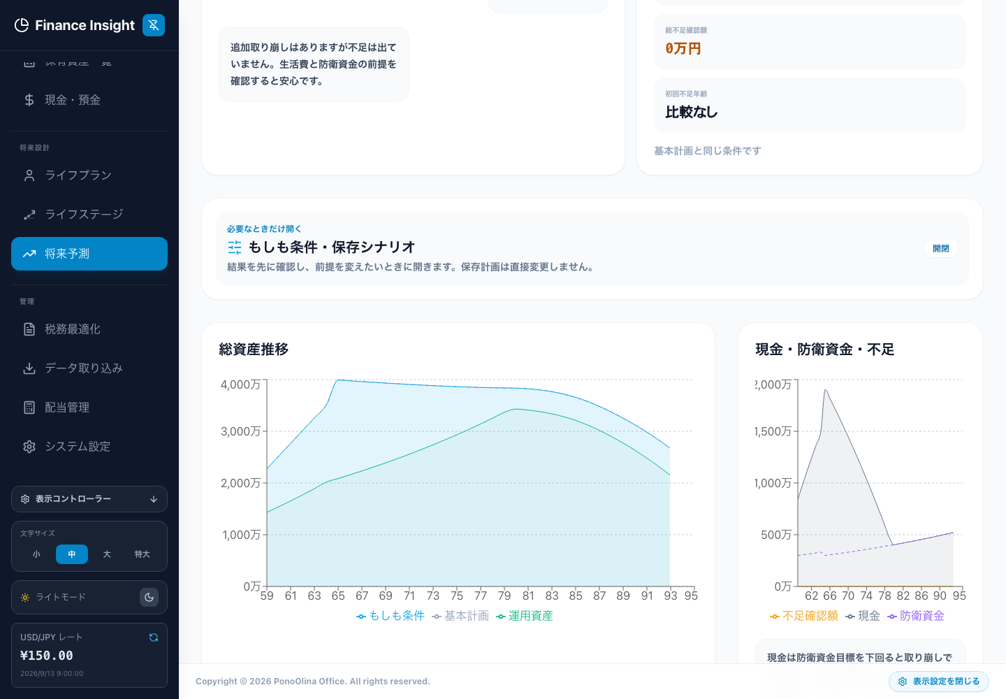Open ライフプラン in sidebar
The width and height of the screenshot is (1006, 699).
click(89, 175)
